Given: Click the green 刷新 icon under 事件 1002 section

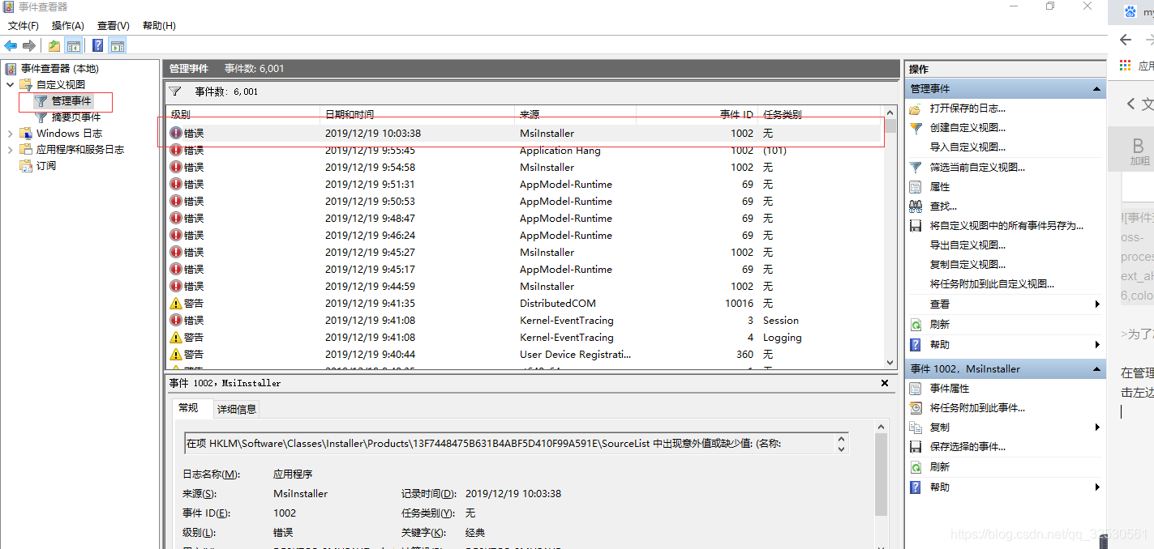Looking at the screenshot, I should [x=916, y=467].
